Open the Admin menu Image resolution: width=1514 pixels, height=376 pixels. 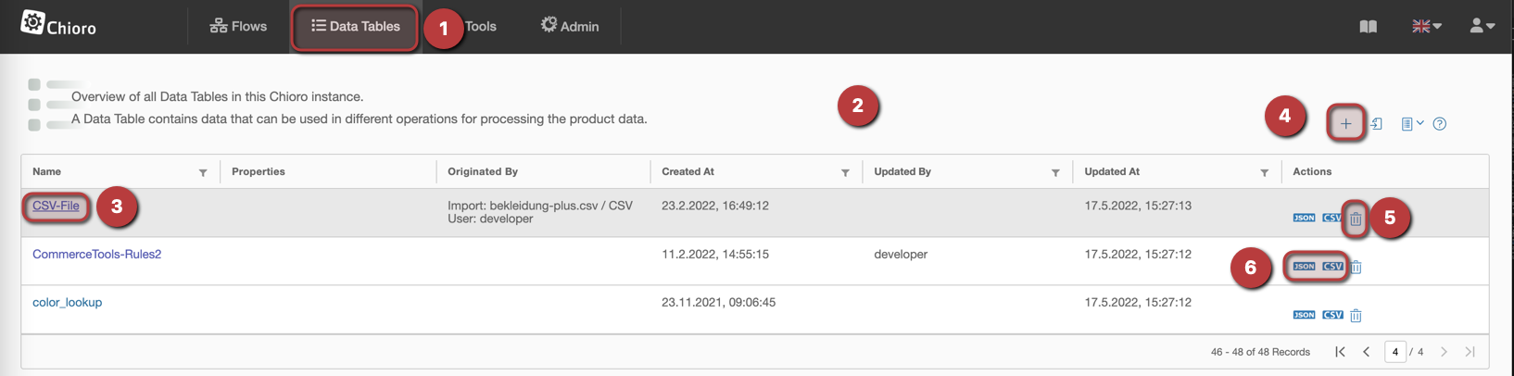pos(570,26)
